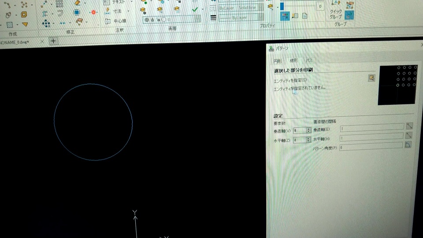Click the highlighted group edit icon under グループ
The height and width of the screenshot is (238, 423).
(349, 16)
